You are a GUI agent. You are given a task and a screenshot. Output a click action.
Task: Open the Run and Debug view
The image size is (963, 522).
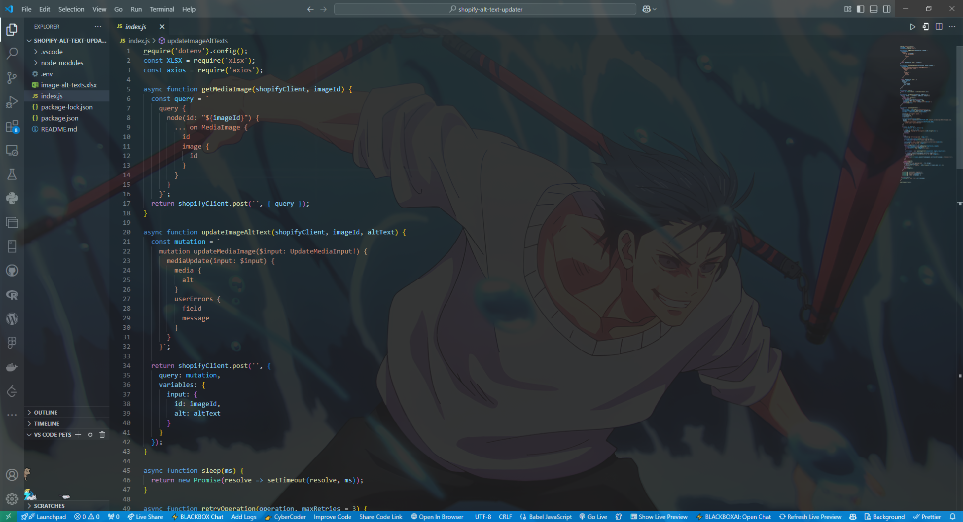click(x=12, y=102)
